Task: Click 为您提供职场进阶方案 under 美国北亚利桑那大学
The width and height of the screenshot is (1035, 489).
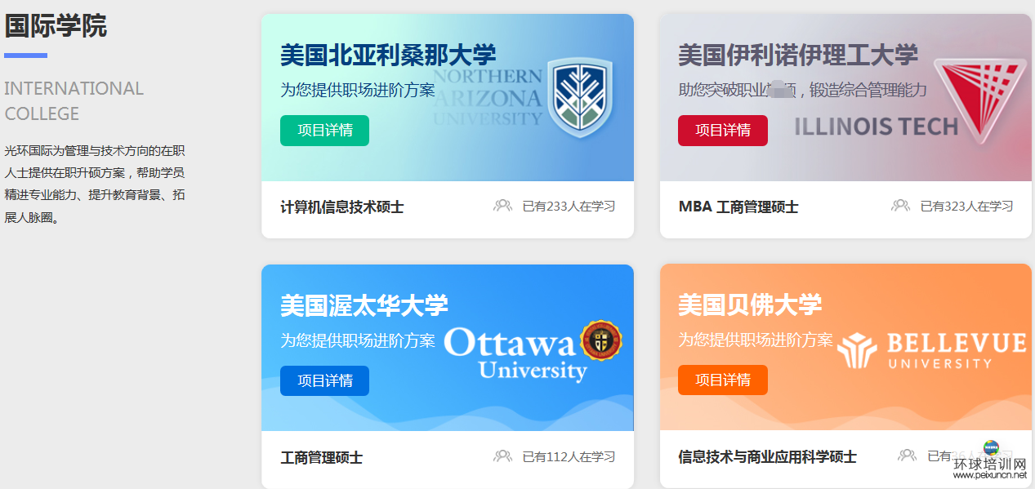Action: point(358,90)
